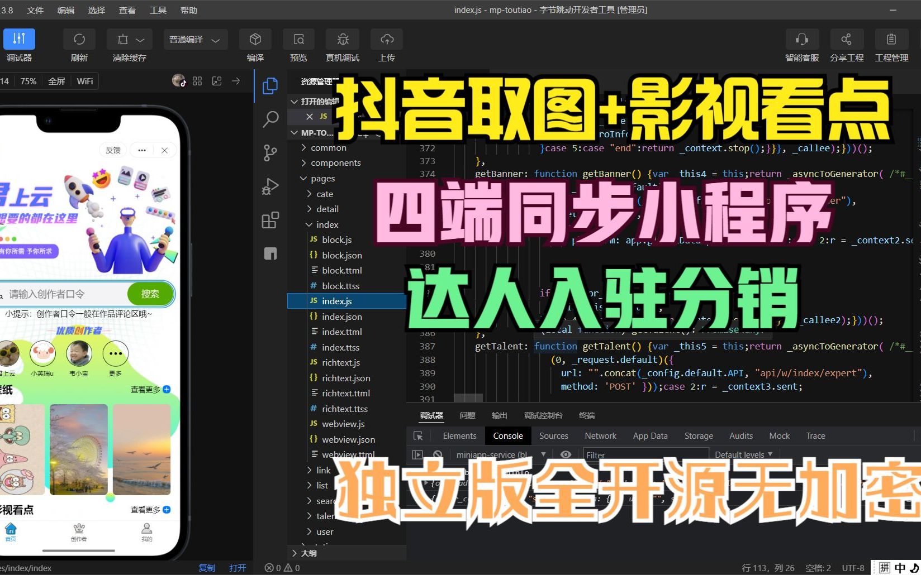Image resolution: width=921 pixels, height=575 pixels.
Task: Toggle the console eye live expression icon
Action: click(566, 454)
